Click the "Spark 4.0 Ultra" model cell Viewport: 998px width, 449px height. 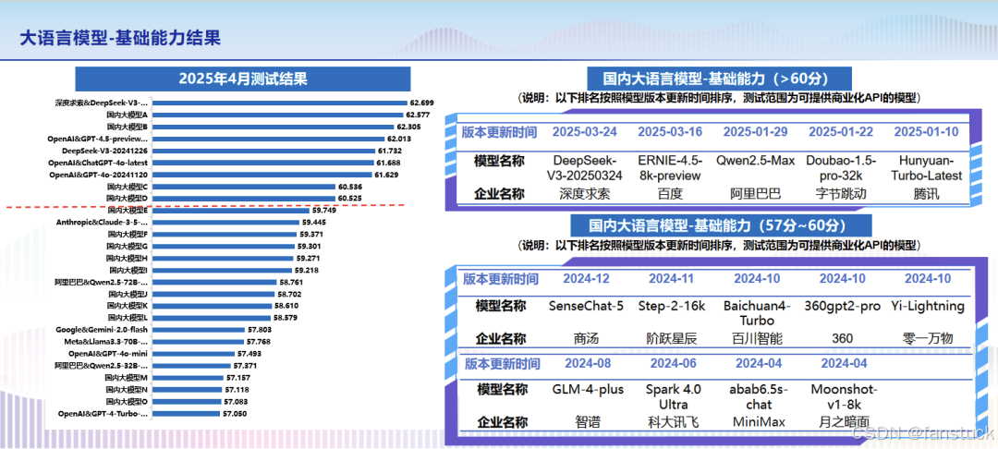[673, 396]
